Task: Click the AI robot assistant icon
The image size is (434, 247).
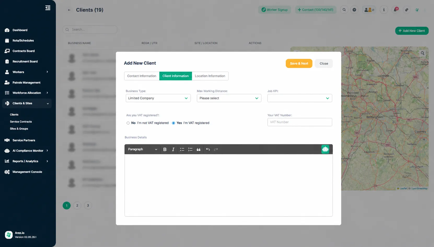Action: coord(325,149)
